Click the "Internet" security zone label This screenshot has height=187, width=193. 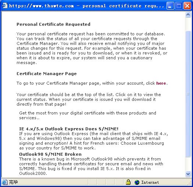click(150, 182)
